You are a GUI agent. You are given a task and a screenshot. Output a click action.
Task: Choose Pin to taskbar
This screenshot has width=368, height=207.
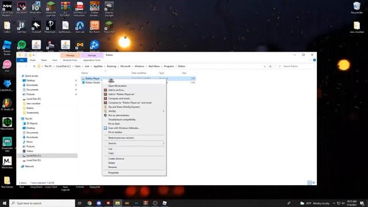(115, 132)
